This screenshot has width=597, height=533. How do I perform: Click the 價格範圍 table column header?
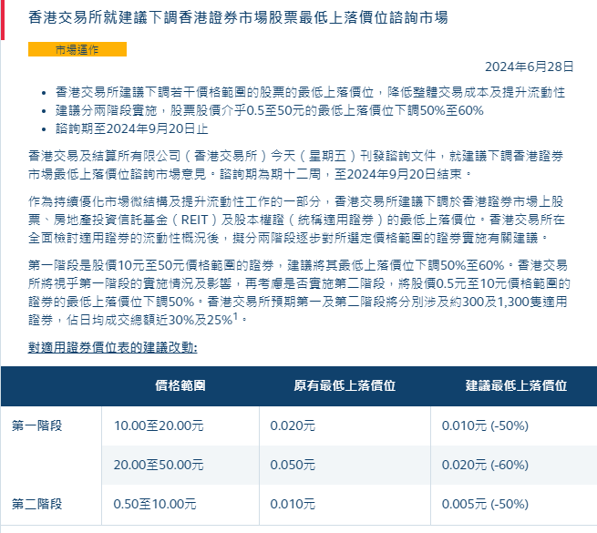(180, 385)
